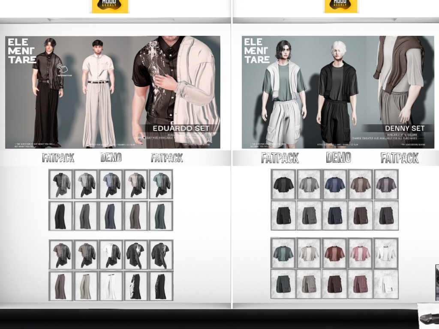Choose the pink Denny sweater swatch
This screenshot has width=439, height=329.
click(360, 253)
